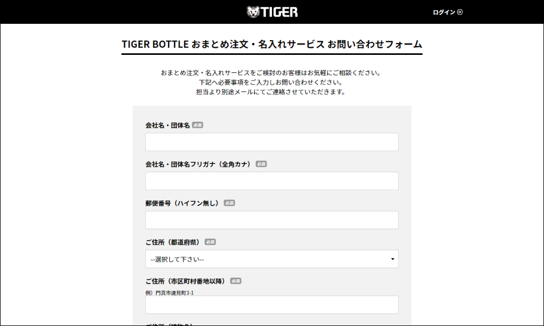This screenshot has height=326, width=544.
Task: Click the dropdown arrow on the prefecture selector
Action: tap(392, 259)
